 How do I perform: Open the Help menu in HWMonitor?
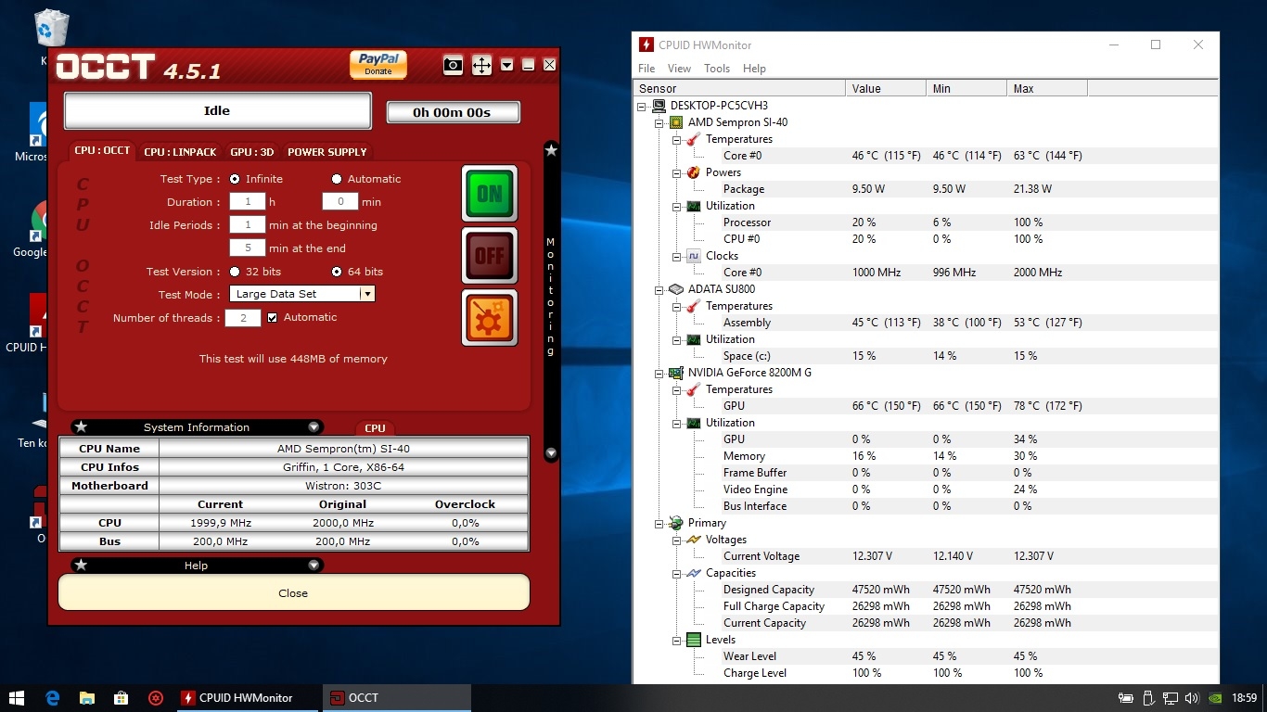point(754,69)
